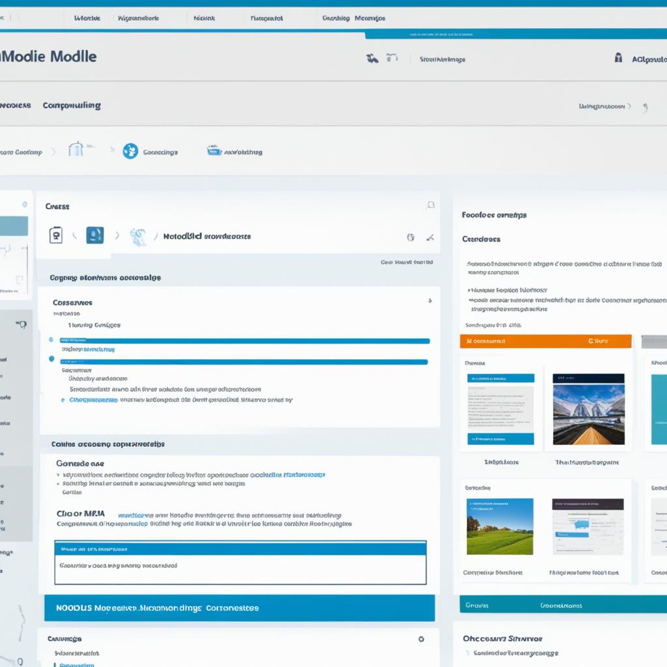Click the second blue progress bar under 'Cosserwes'
This screenshot has width=667, height=667.
point(244,362)
